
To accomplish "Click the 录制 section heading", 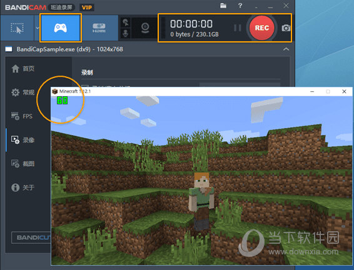I will 87,72.
